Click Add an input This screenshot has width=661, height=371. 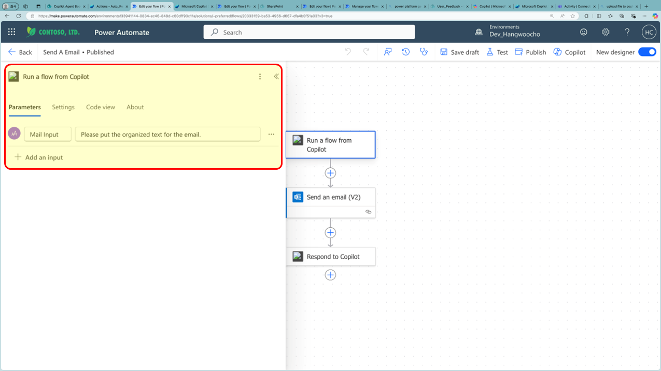pyautogui.click(x=39, y=157)
